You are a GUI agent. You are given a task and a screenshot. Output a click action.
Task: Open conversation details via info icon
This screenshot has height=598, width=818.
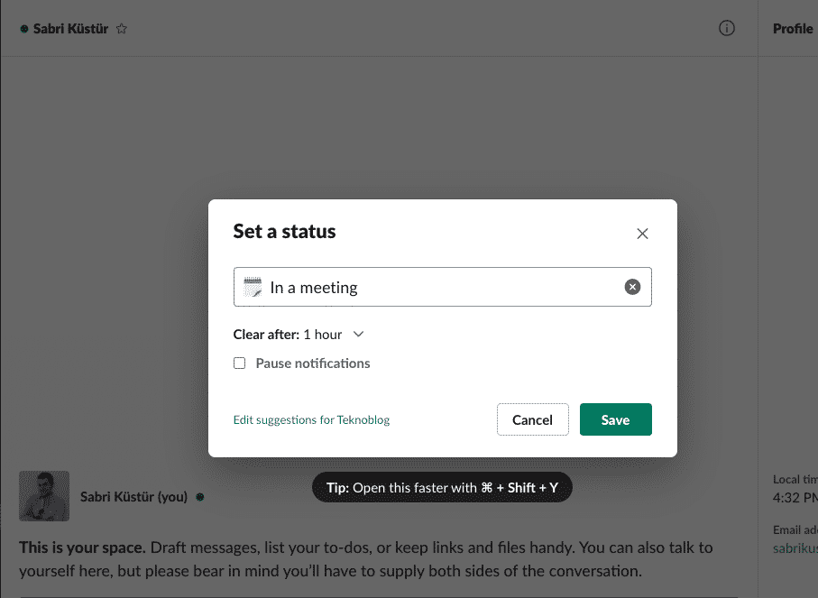[726, 28]
